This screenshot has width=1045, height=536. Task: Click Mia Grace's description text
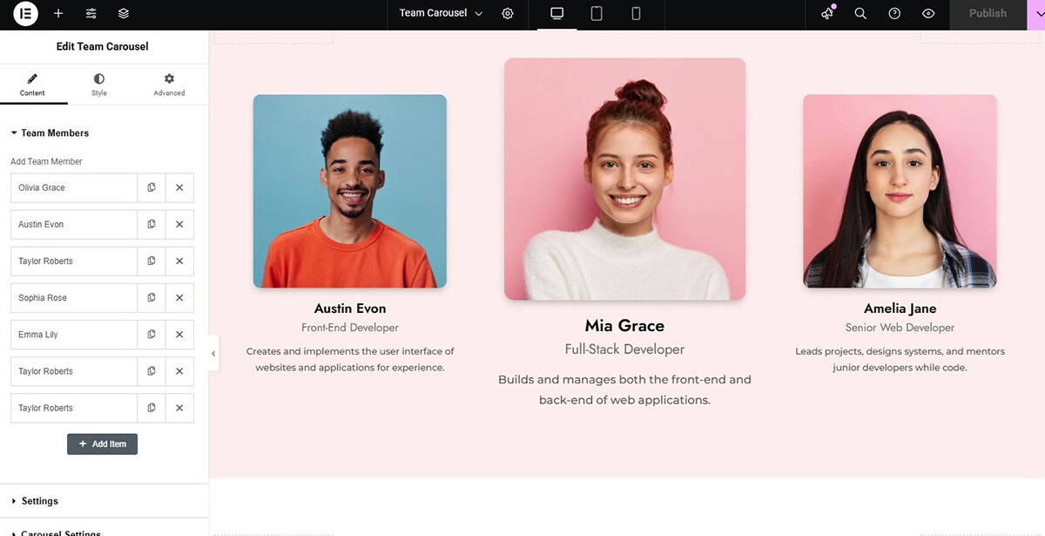(624, 390)
